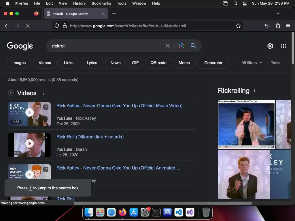Open the Rick Astley singing with microphone image
The width and height of the screenshot is (295, 221).
(x=244, y=174)
